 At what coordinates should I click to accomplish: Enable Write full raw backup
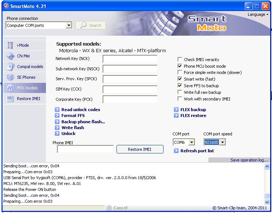click(180, 92)
